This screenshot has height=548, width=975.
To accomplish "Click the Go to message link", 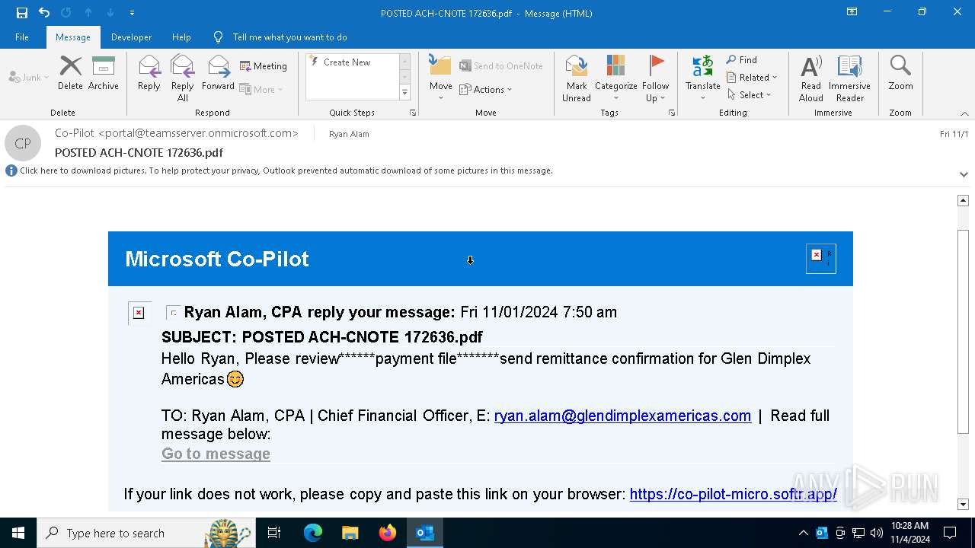I will [216, 454].
